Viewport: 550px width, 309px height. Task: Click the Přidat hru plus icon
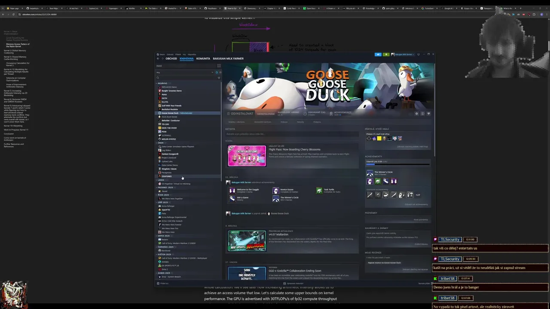[158, 283]
